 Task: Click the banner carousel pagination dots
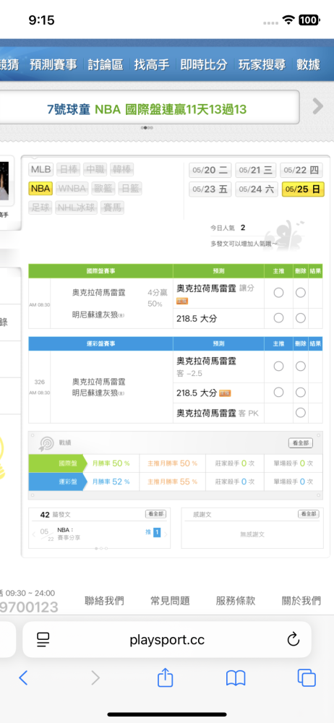point(147,128)
